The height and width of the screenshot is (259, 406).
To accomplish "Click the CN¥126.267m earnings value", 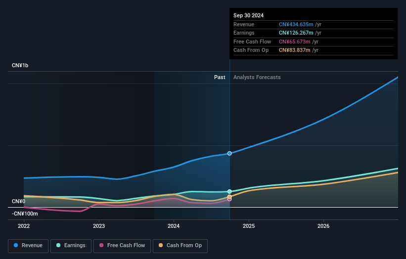I will (296, 33).
